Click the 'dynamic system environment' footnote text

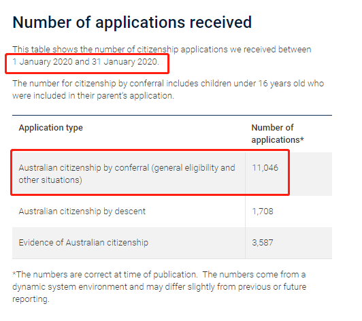click(69, 287)
